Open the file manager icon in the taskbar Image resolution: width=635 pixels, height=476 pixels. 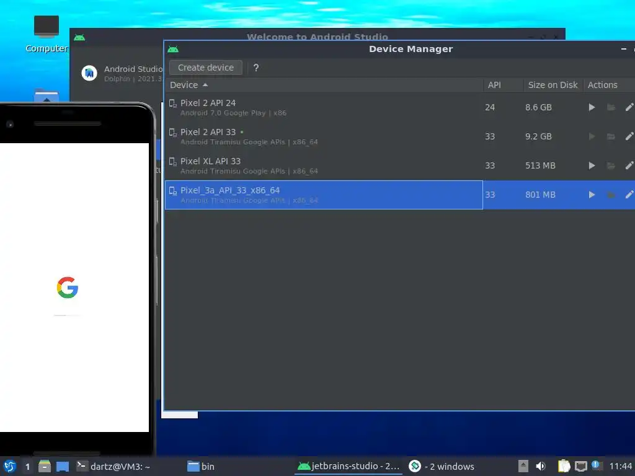tap(45, 466)
